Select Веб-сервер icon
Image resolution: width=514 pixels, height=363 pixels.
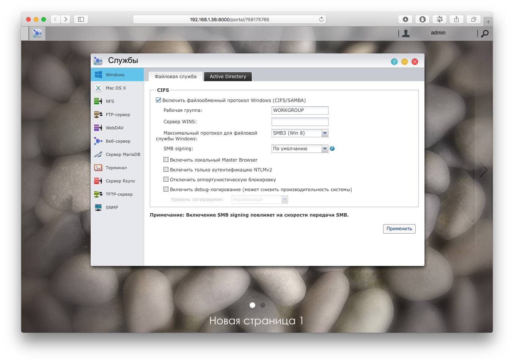click(98, 141)
